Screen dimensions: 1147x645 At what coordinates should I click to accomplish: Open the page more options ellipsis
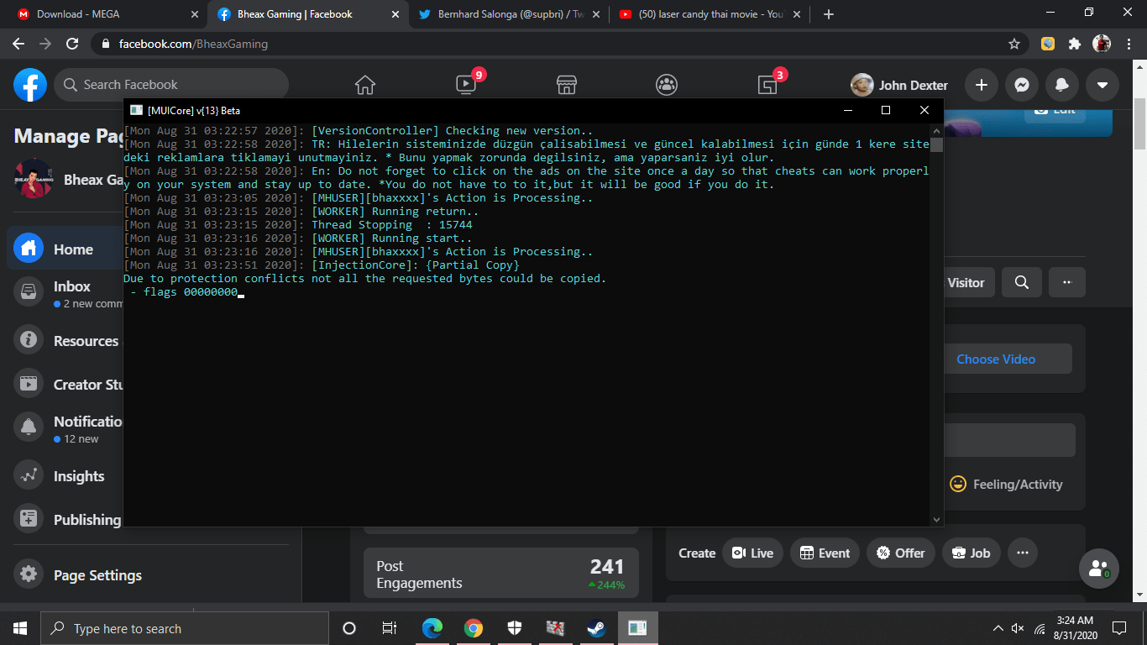point(1067,282)
